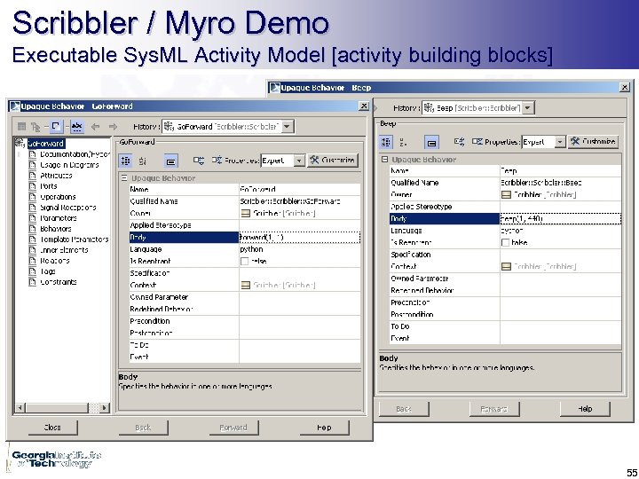The width and height of the screenshot is (639, 479).
Task: Click Help button in GoForward window
Action: click(x=325, y=428)
